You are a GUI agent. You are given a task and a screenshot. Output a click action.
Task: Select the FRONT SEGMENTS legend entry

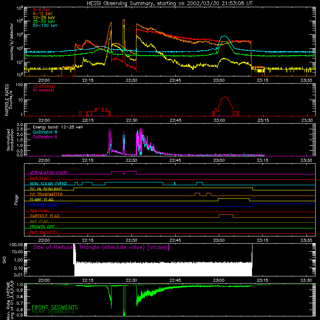coord(55,307)
